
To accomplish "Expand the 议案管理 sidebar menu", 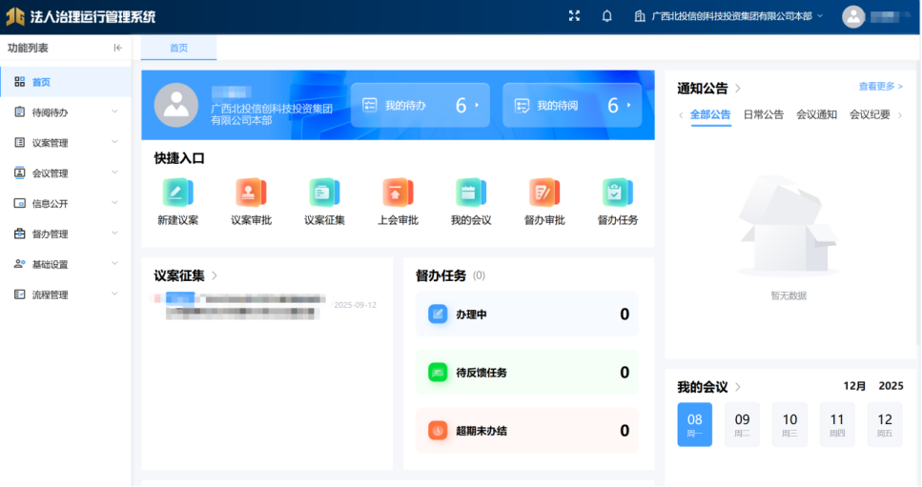I will click(65, 143).
